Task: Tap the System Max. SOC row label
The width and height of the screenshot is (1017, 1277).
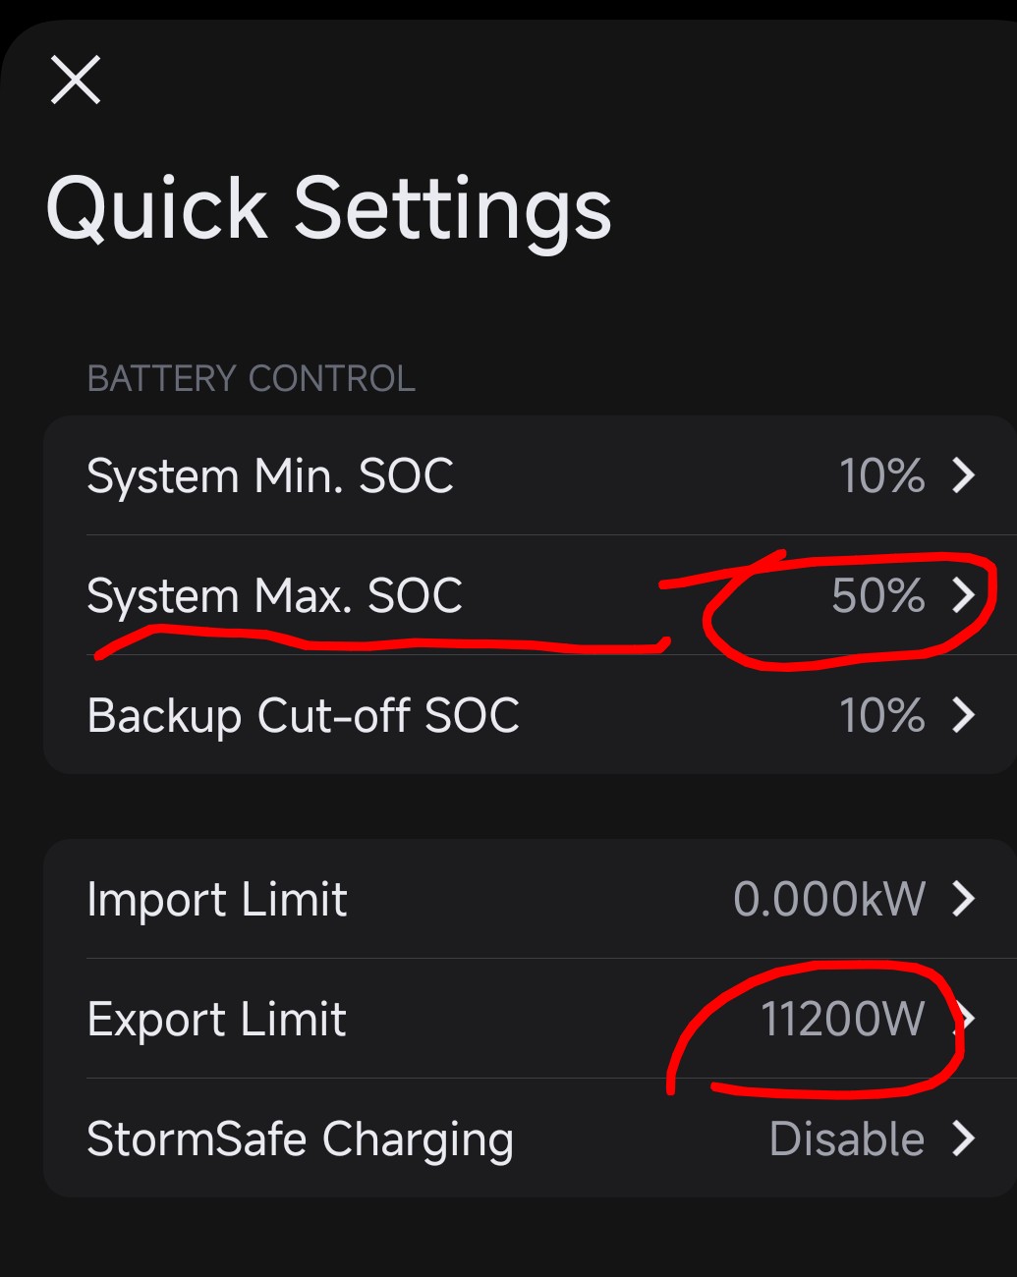Action: click(274, 596)
